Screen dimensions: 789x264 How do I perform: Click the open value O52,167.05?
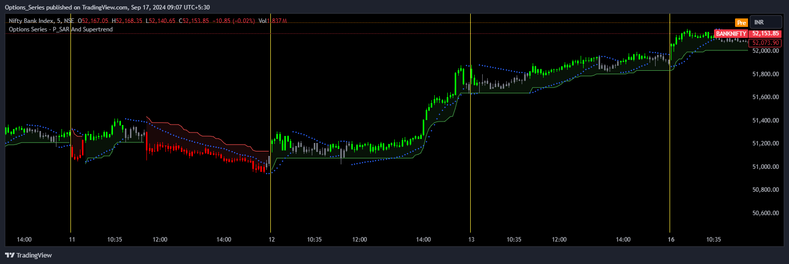point(93,21)
